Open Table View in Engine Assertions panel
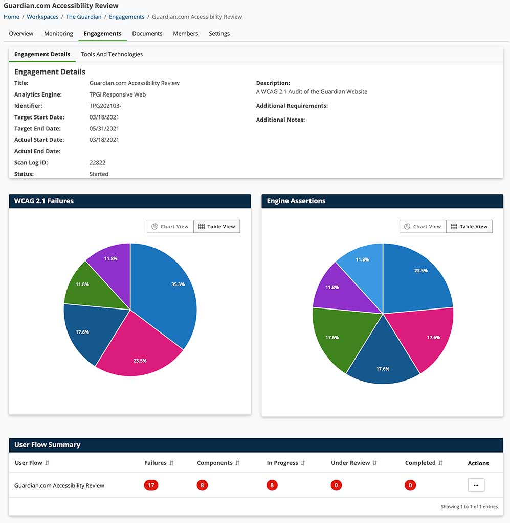This screenshot has width=510, height=523. pyautogui.click(x=469, y=226)
